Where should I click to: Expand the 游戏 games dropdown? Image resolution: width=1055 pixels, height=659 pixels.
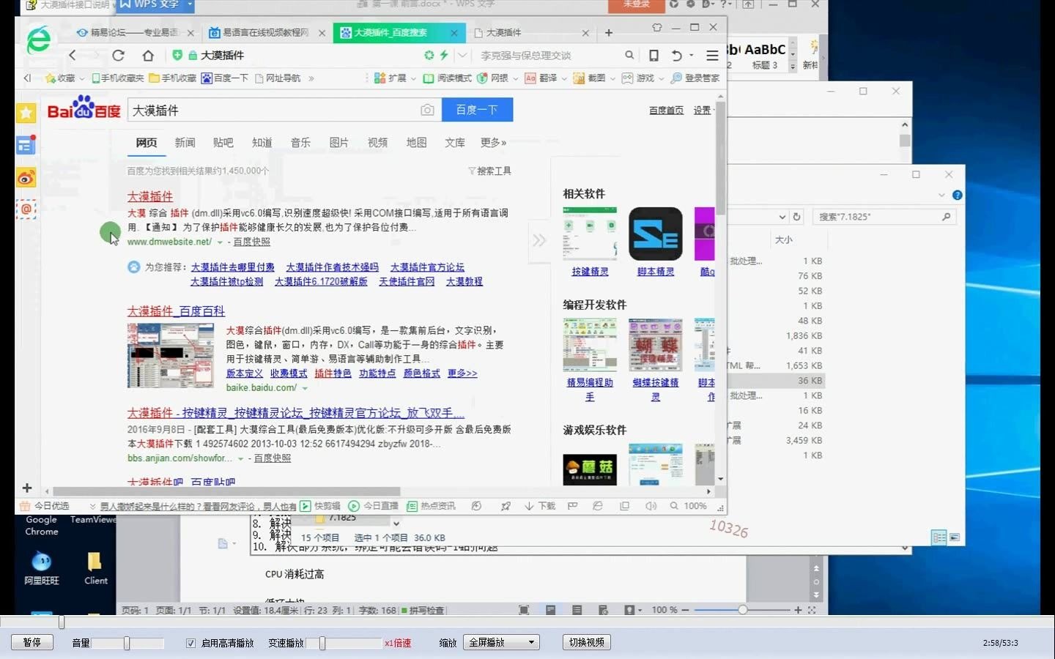point(661,78)
